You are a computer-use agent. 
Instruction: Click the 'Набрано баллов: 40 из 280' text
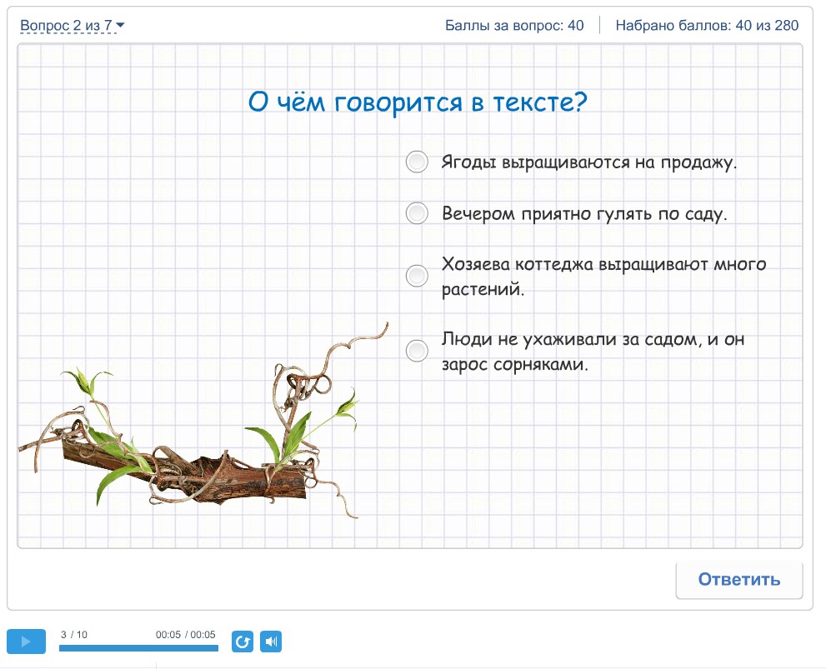point(707,25)
